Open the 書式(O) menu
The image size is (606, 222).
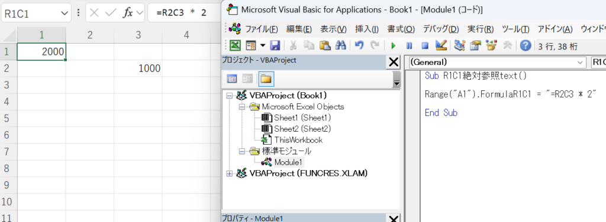tap(401, 30)
